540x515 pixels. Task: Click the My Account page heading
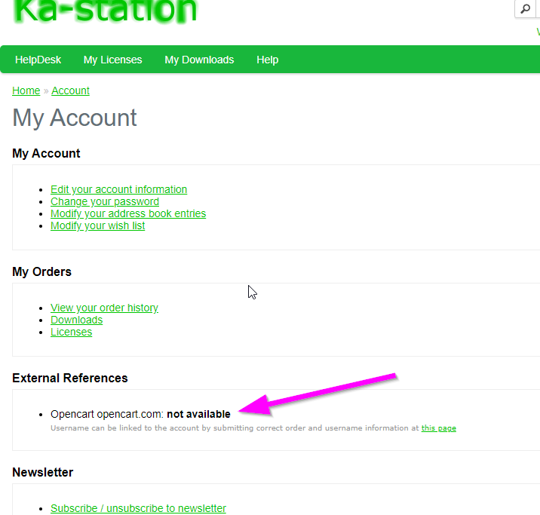[75, 118]
